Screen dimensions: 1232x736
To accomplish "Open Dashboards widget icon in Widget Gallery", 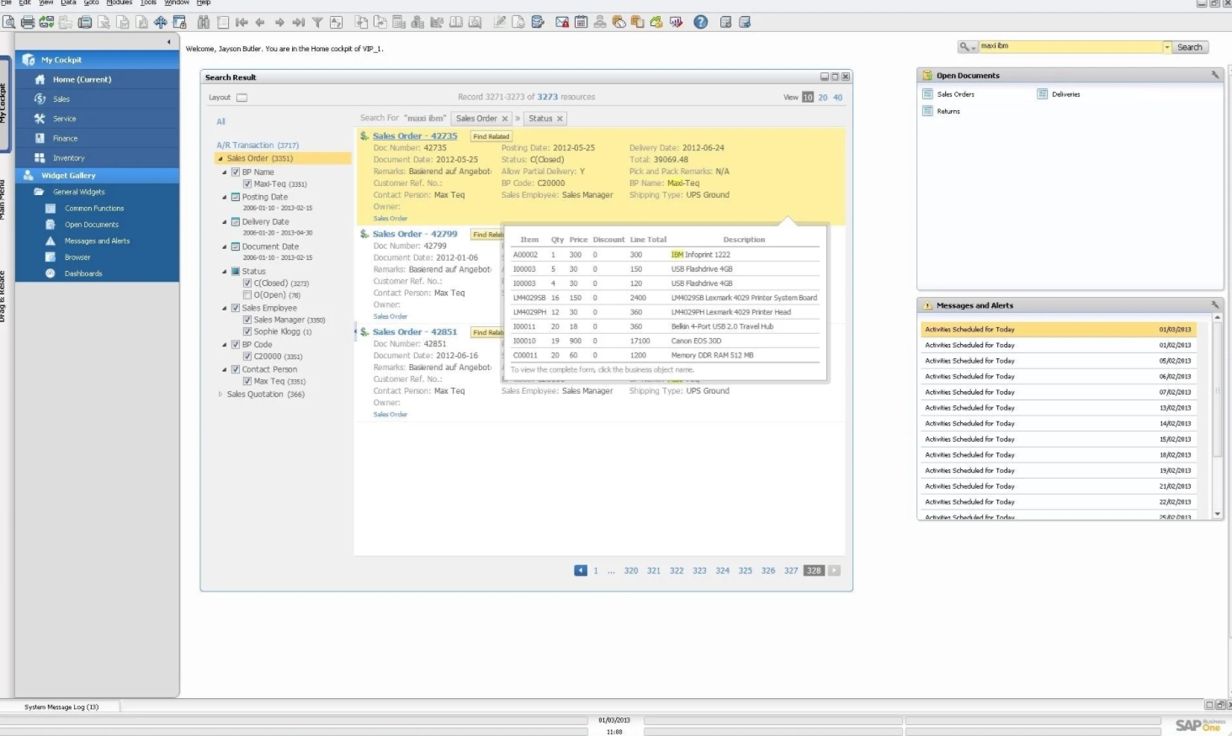I will [x=50, y=273].
